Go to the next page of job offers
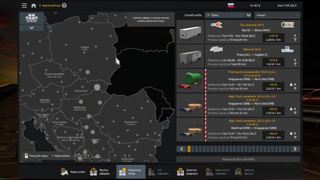320x180 pixels. click(295, 149)
